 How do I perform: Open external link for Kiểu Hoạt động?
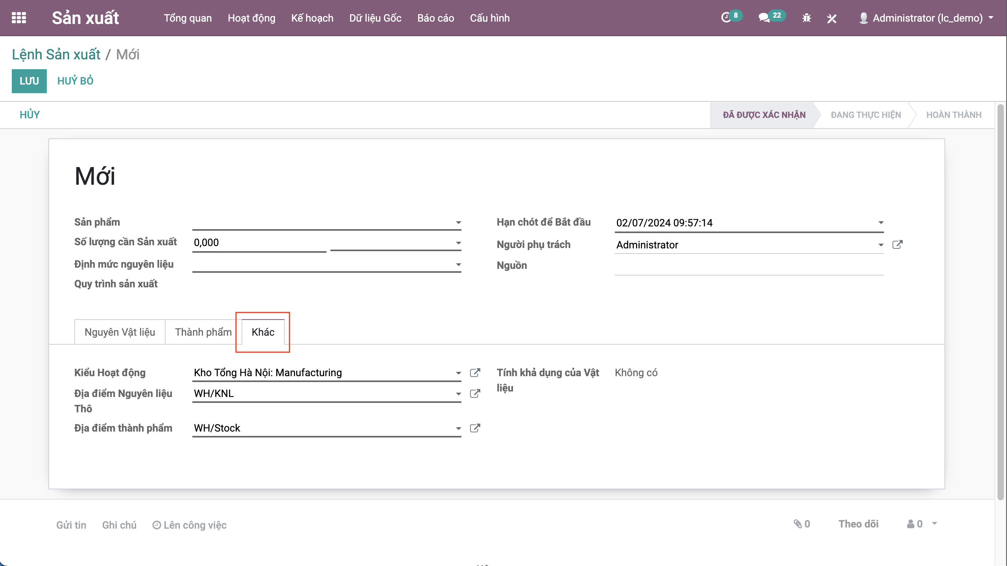pyautogui.click(x=475, y=373)
